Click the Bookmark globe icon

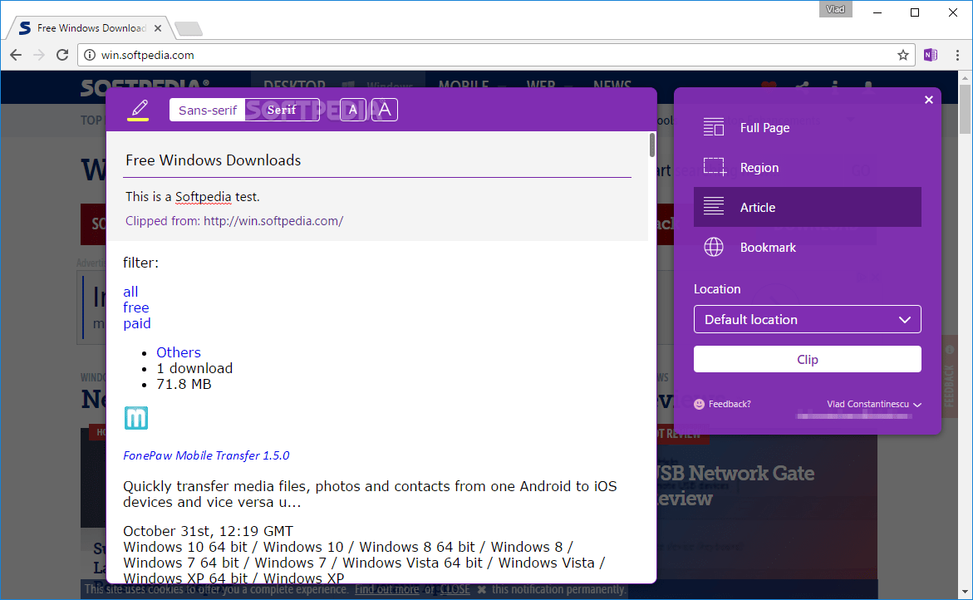click(x=714, y=247)
